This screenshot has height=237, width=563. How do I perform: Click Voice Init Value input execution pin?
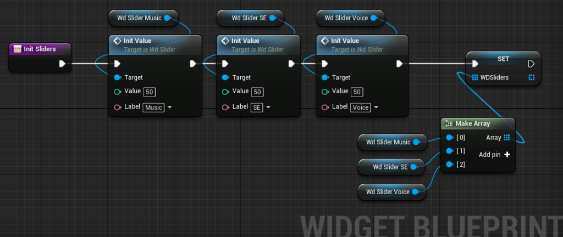point(324,64)
